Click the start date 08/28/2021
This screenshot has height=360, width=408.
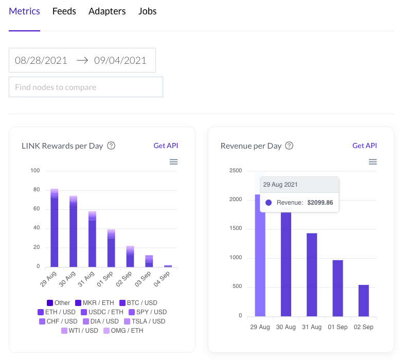click(41, 60)
